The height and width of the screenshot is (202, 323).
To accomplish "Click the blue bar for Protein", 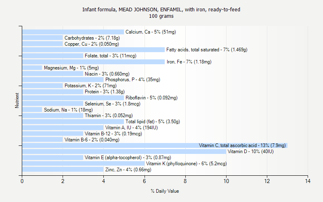I will 53,92.
